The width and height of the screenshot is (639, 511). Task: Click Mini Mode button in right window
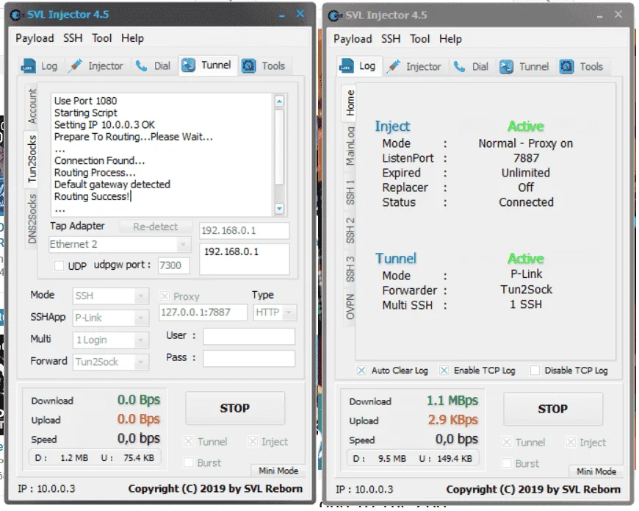click(596, 471)
